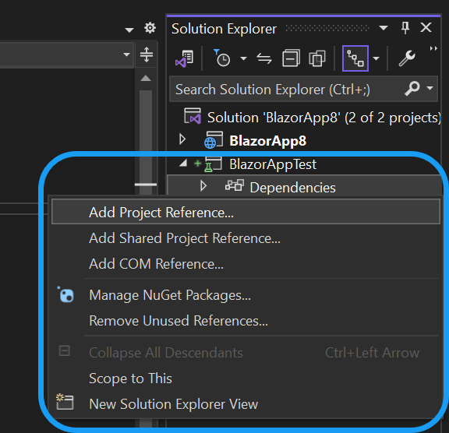Click the New Solution Explorer View icon
Screen dimensions: 449x433
click(x=65, y=402)
